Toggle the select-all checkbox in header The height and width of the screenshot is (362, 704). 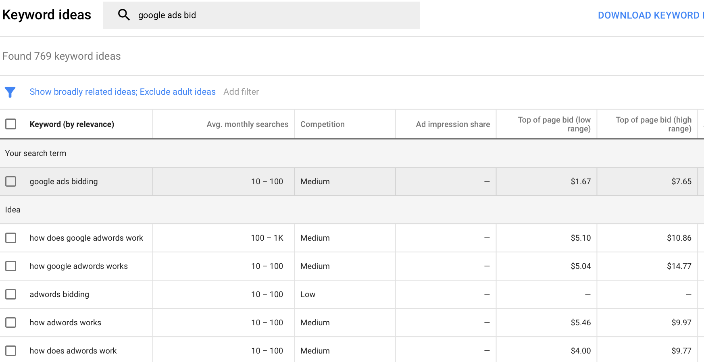11,124
